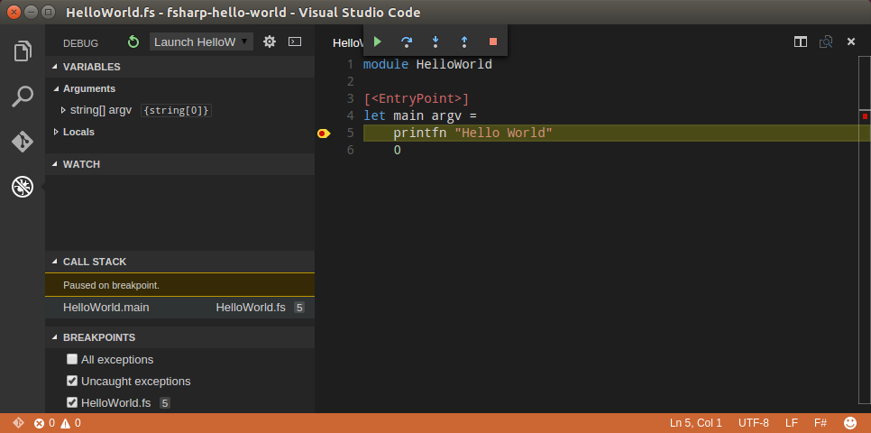Minimize the Visual Studio Code window
The image size is (871, 433).
pos(32,11)
